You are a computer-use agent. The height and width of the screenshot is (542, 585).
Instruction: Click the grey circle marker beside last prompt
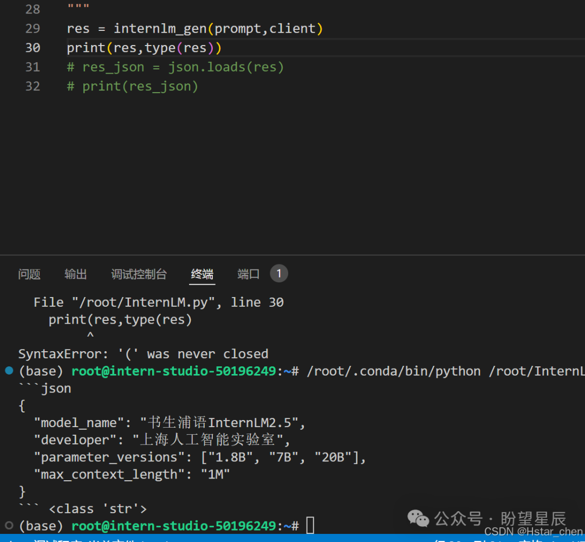[9, 526]
